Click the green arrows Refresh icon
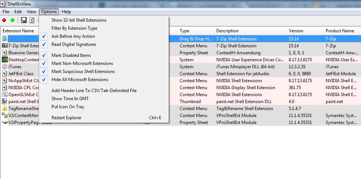361x179 pixels. click(32, 20)
